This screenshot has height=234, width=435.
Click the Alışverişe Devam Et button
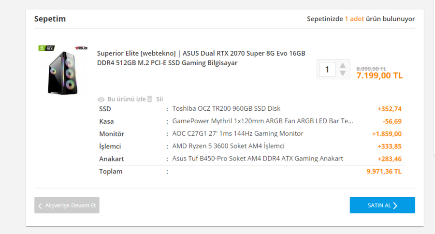67,205
